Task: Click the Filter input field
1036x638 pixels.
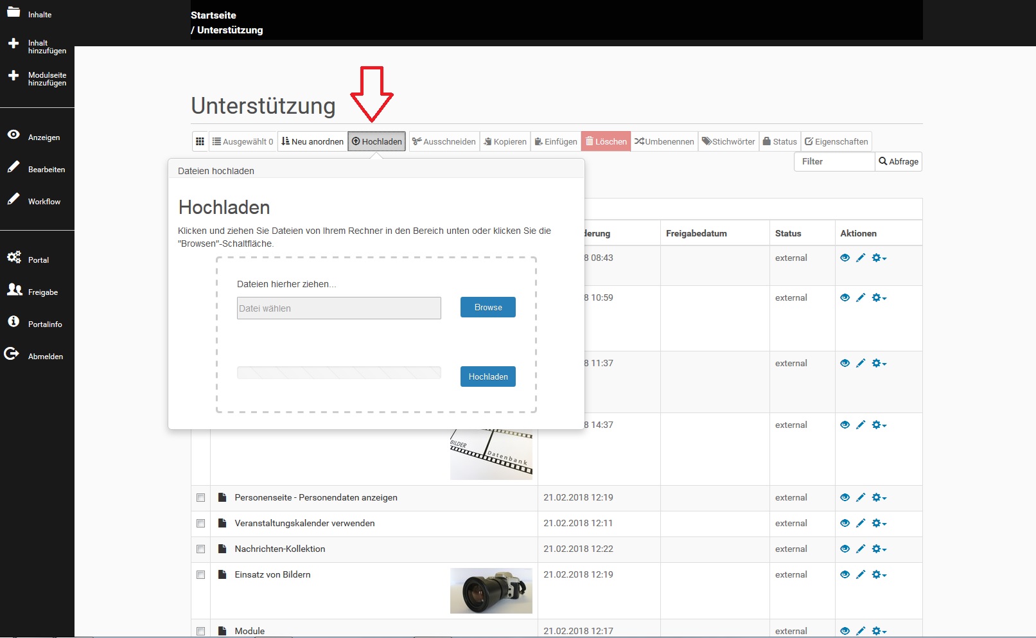Action: [834, 161]
